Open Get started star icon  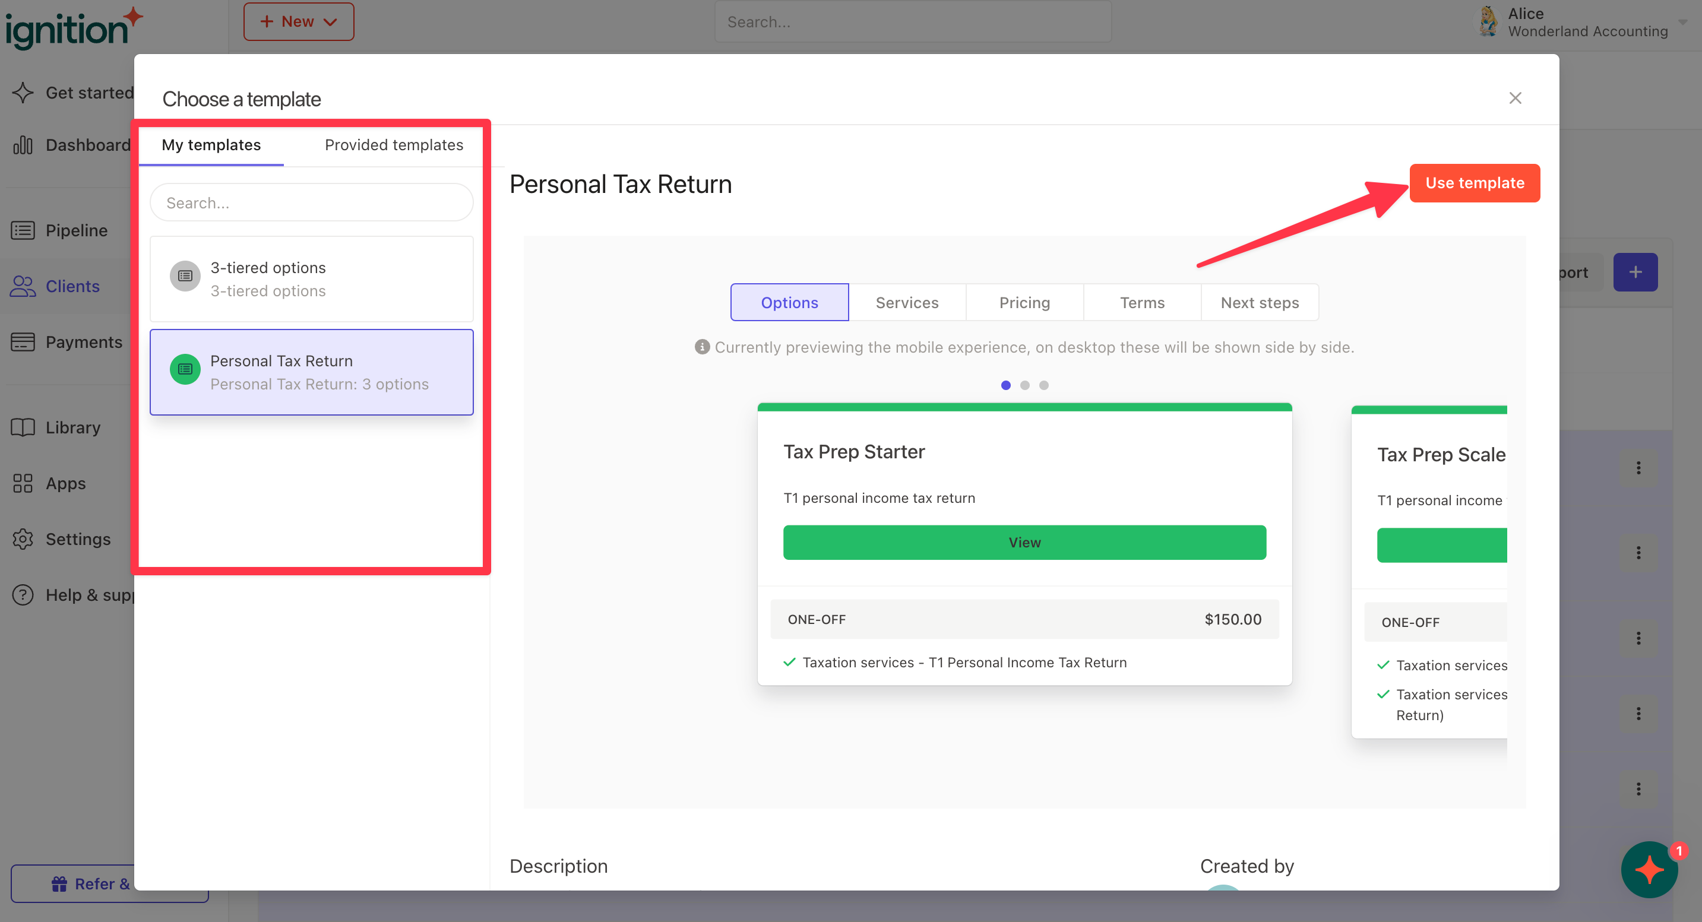[23, 93]
